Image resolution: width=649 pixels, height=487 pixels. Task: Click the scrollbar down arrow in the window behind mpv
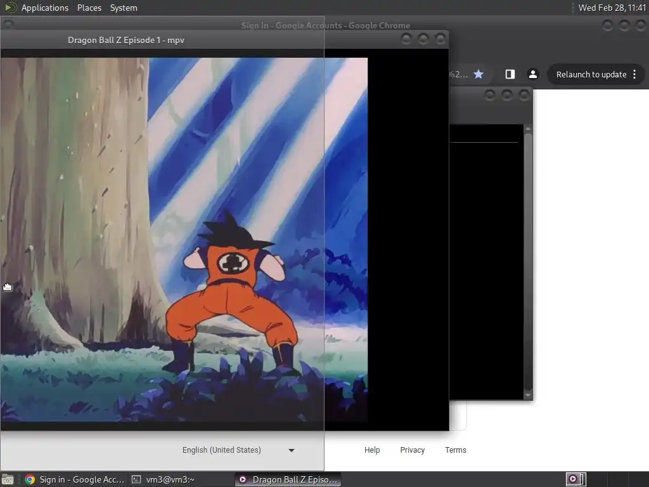tap(528, 395)
